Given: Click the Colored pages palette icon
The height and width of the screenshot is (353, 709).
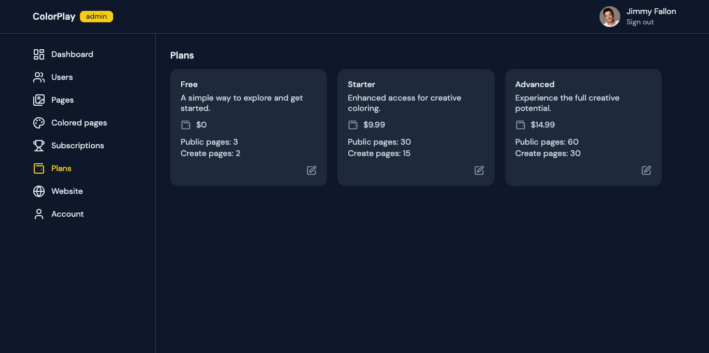Looking at the screenshot, I should coord(39,123).
